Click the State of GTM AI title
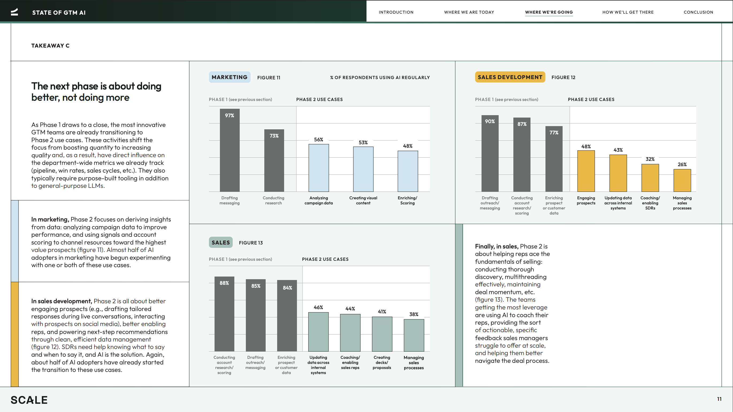 click(x=59, y=13)
